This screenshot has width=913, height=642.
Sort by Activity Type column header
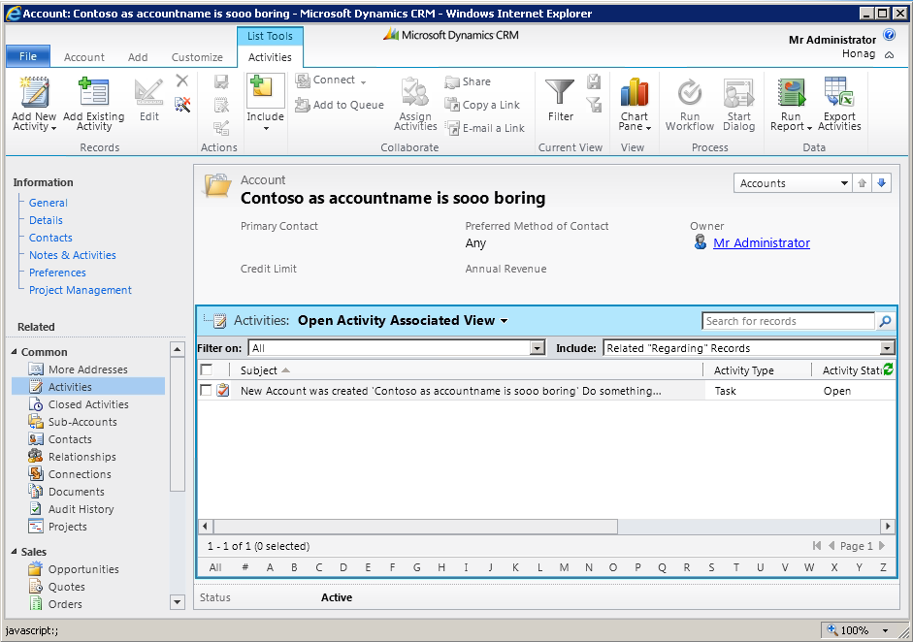[743, 370]
